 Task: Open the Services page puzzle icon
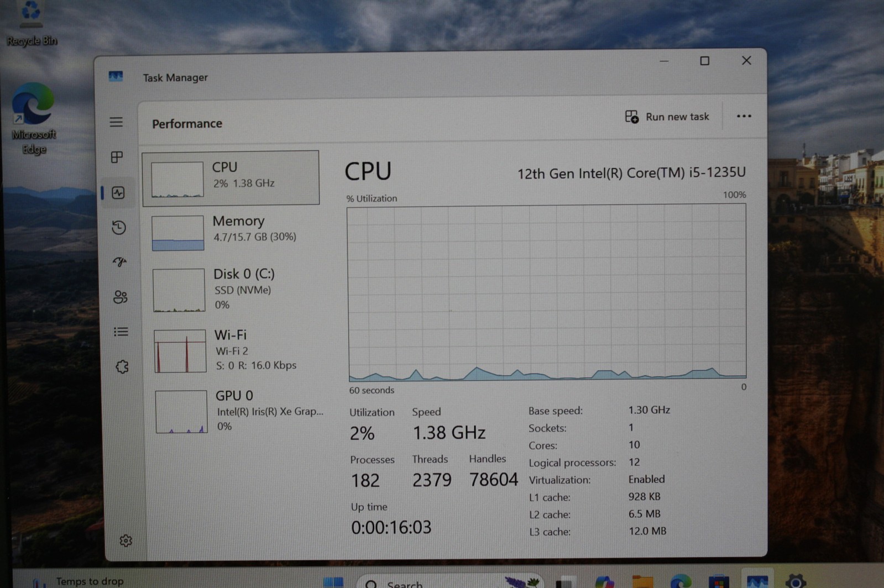point(122,367)
